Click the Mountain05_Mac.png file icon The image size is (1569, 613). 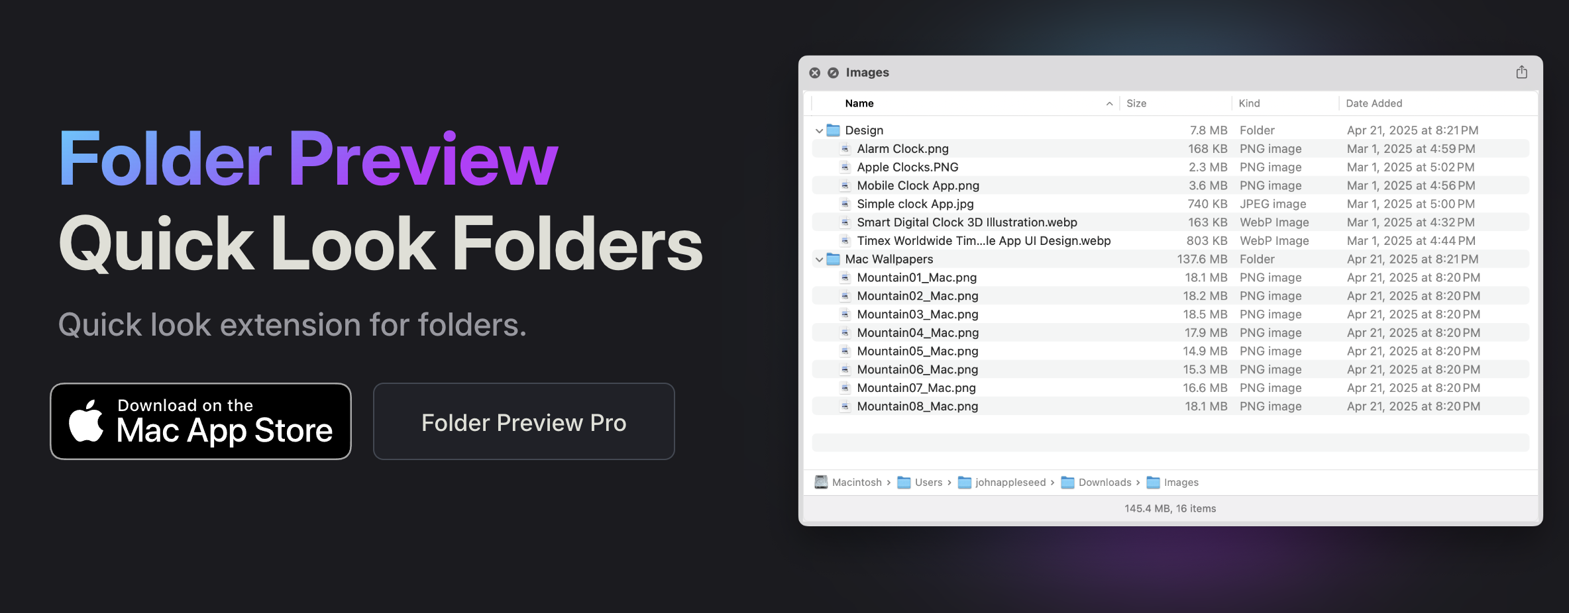pyautogui.click(x=845, y=352)
